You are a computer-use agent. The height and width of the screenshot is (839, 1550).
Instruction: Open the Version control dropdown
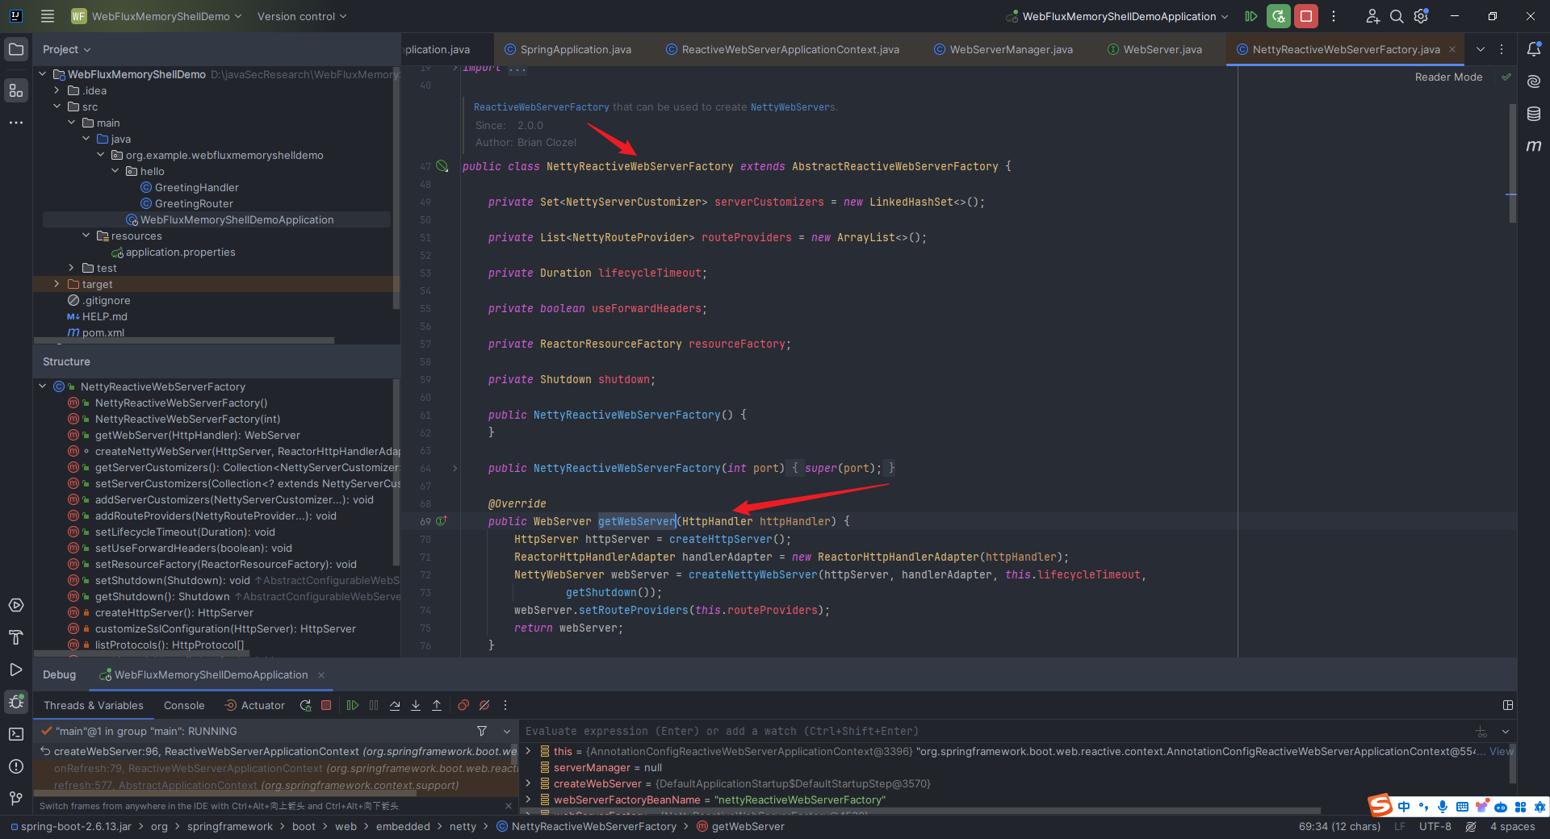click(x=302, y=16)
